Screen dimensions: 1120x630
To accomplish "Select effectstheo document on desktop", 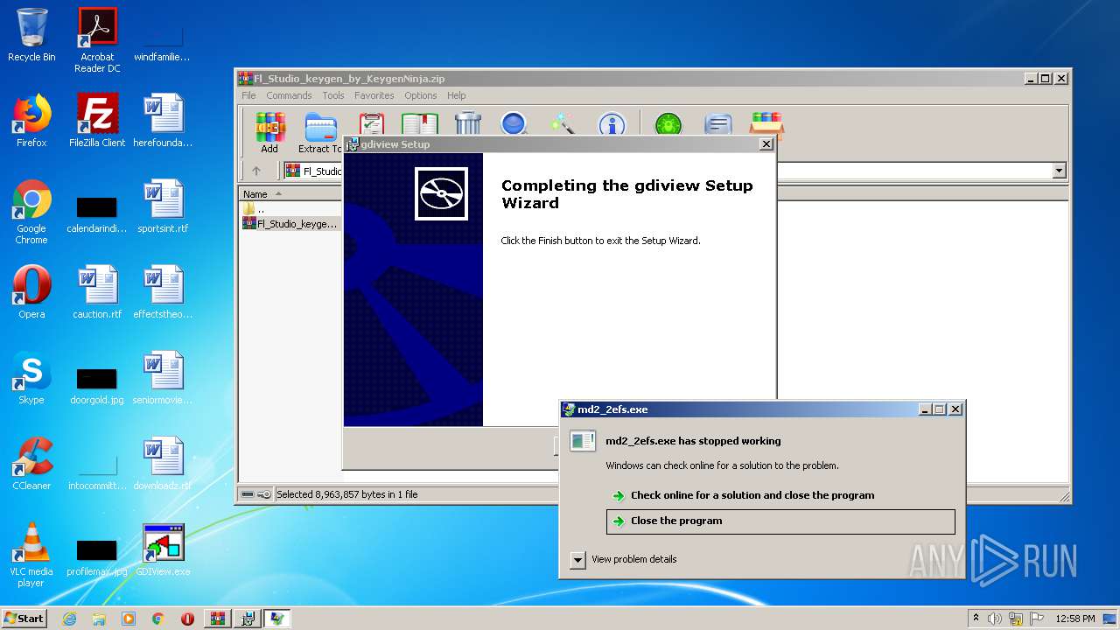I will pyautogui.click(x=163, y=292).
